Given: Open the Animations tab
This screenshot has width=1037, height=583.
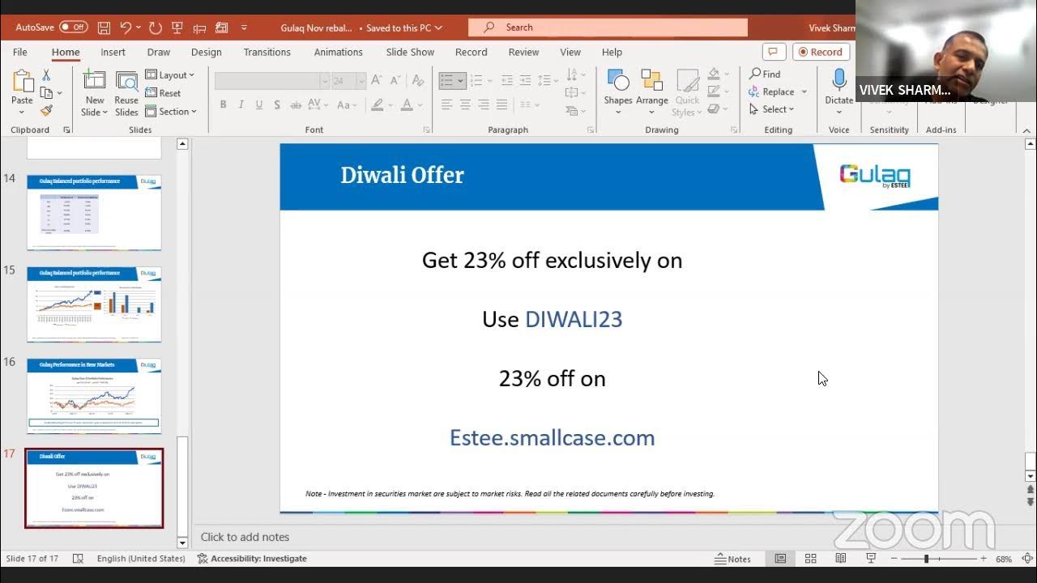Looking at the screenshot, I should [x=339, y=52].
